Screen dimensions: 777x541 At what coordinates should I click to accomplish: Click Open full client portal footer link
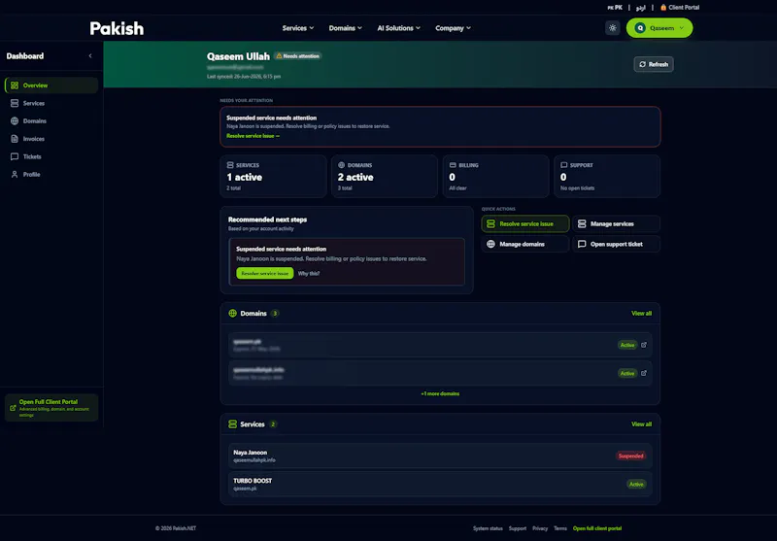pyautogui.click(x=597, y=528)
